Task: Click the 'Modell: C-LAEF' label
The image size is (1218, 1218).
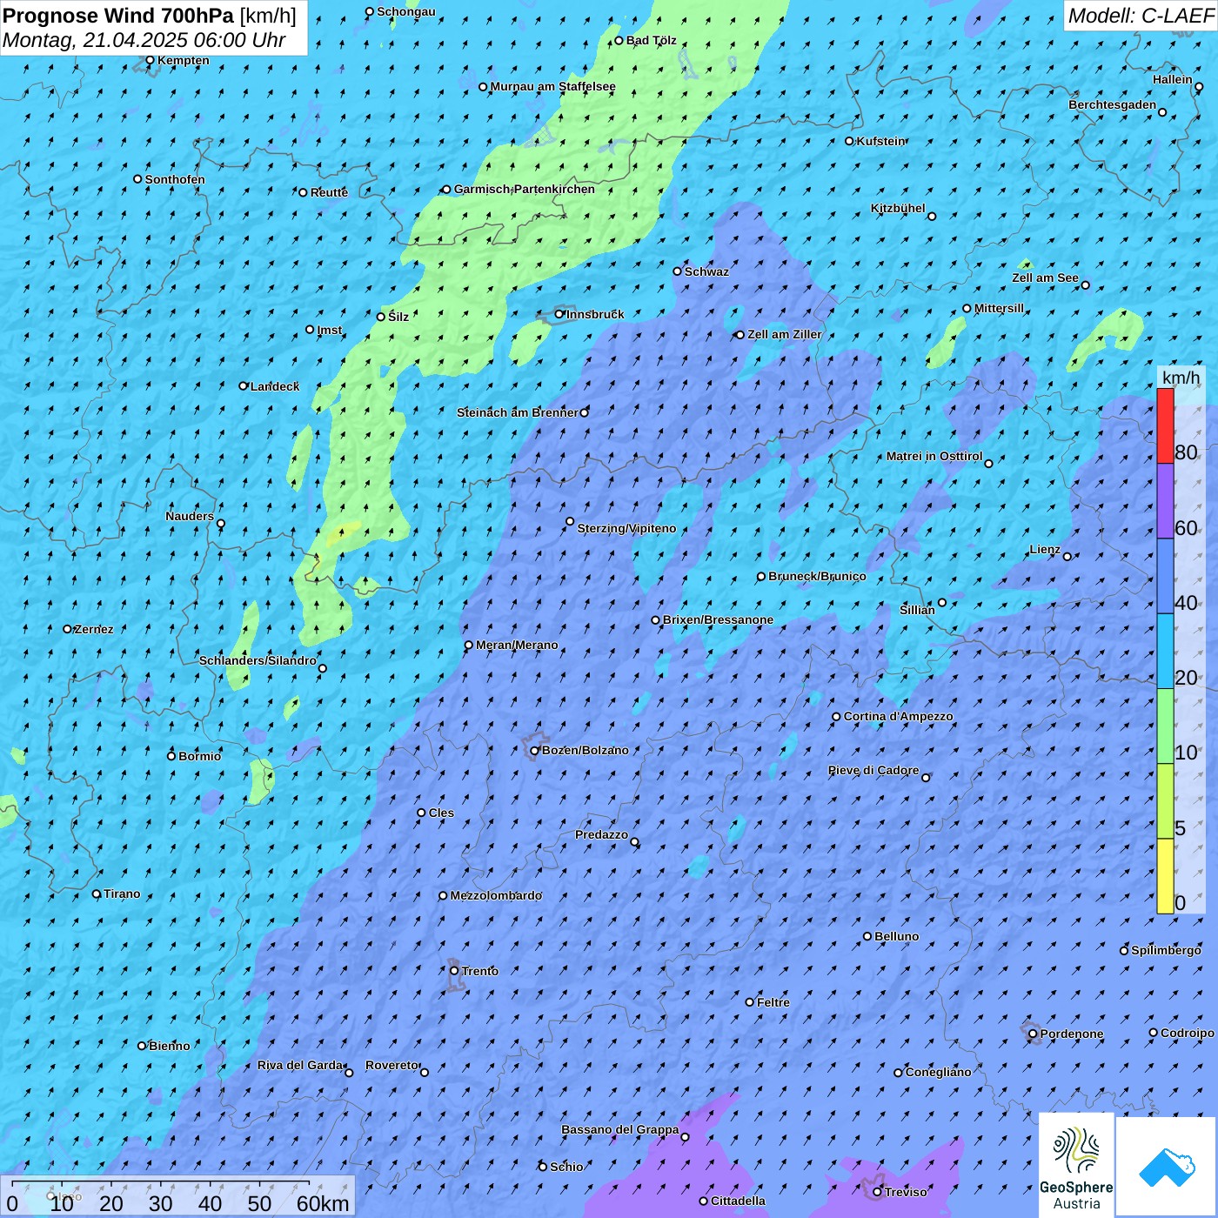Action: click(x=1141, y=16)
